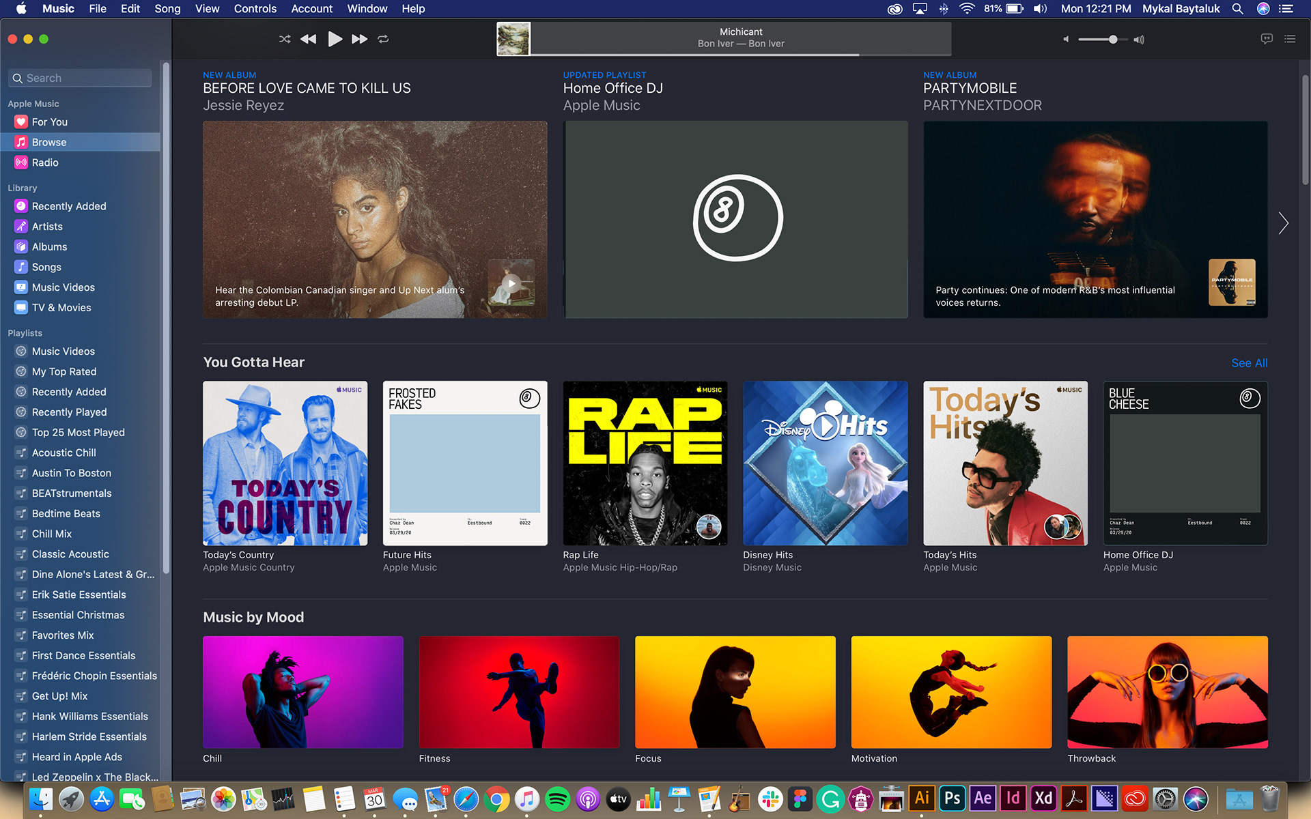Open library Music Videos
The image size is (1311, 819).
pyautogui.click(x=80, y=287)
